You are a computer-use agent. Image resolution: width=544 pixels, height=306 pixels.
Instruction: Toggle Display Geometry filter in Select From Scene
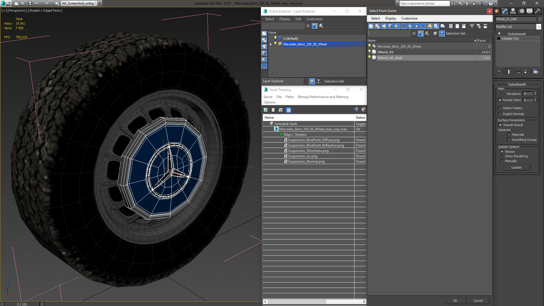[371, 26]
